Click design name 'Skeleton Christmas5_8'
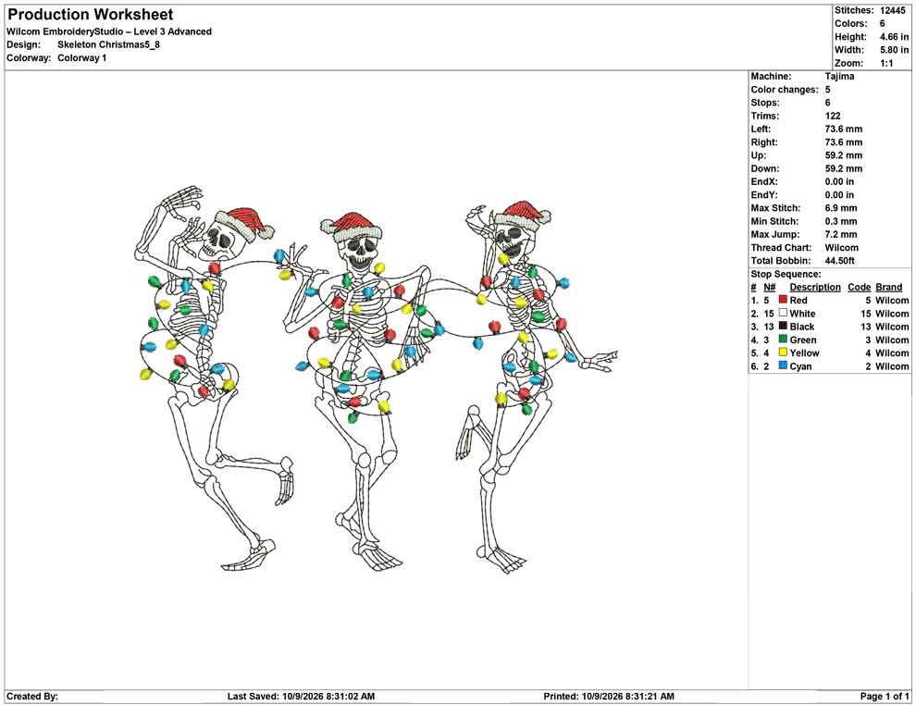This screenshot has width=916, height=705. point(108,44)
